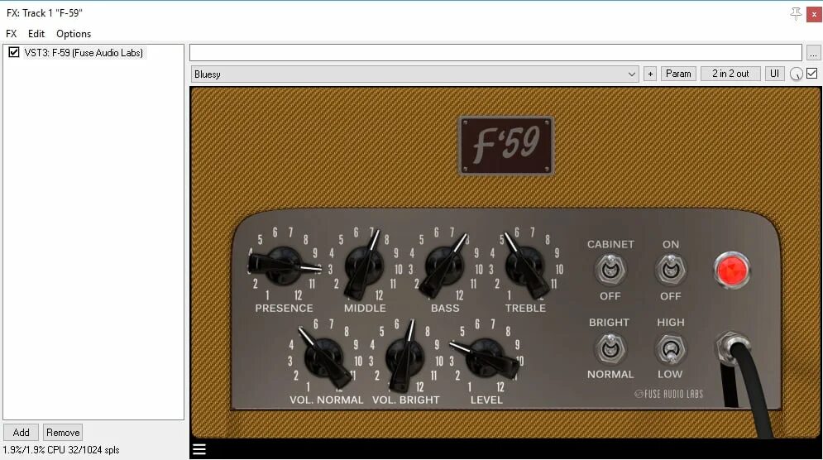Click the 2 in 2 out button

coord(730,74)
